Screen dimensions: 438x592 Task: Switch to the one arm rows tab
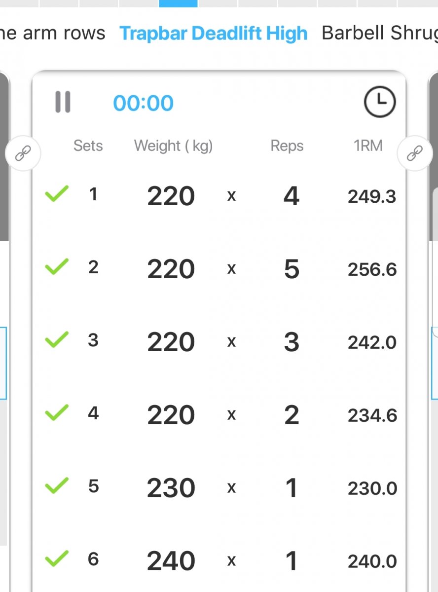52,34
